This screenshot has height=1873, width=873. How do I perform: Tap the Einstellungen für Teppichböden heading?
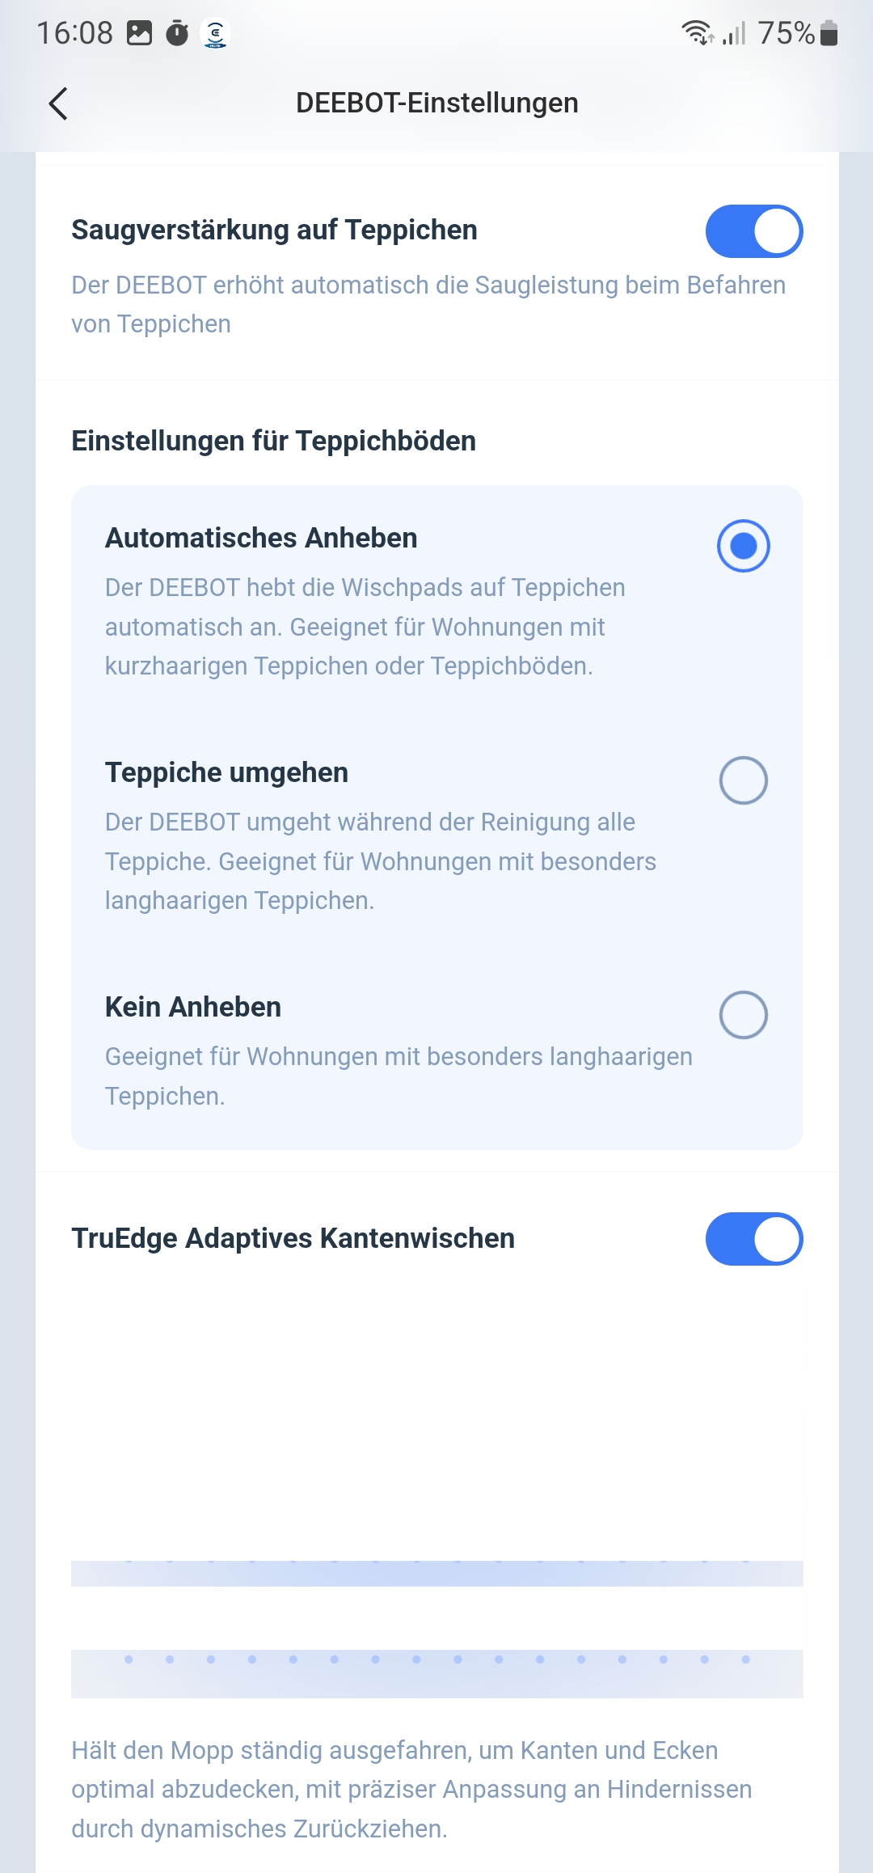coord(273,441)
